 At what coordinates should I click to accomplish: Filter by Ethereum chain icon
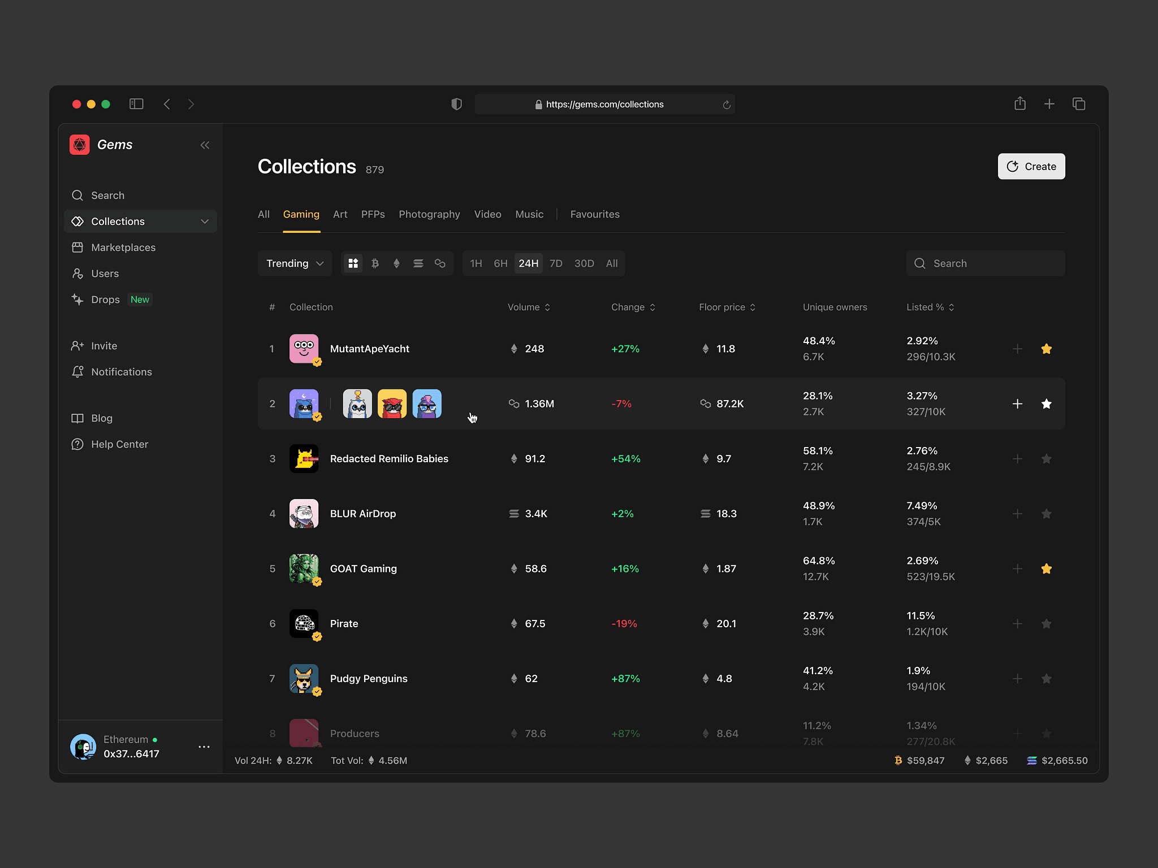(396, 263)
